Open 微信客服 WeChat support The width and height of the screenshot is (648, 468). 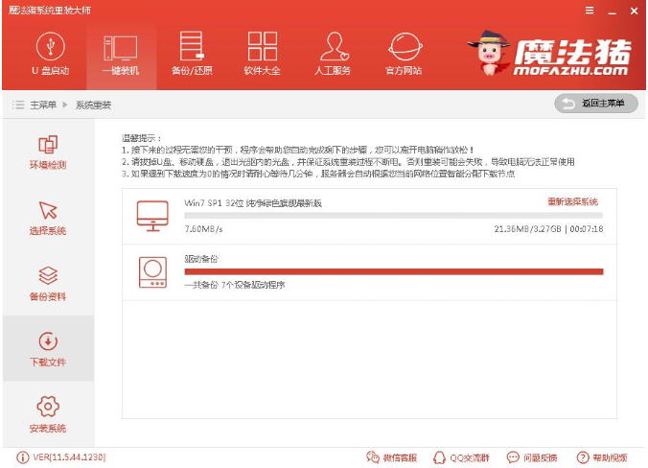pos(392,457)
